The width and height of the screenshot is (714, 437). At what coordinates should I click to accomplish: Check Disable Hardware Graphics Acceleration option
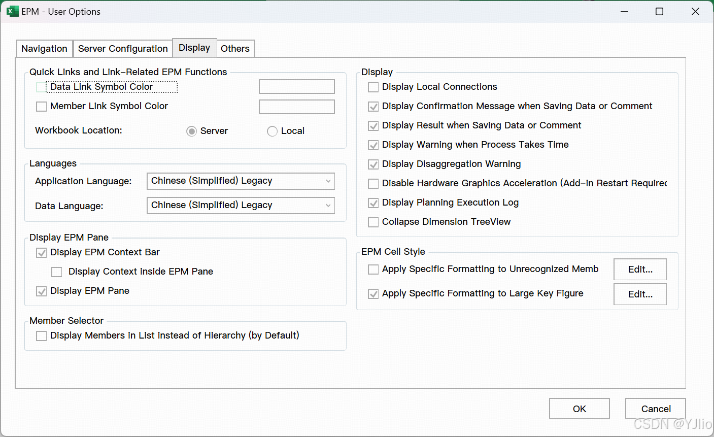pyautogui.click(x=373, y=184)
